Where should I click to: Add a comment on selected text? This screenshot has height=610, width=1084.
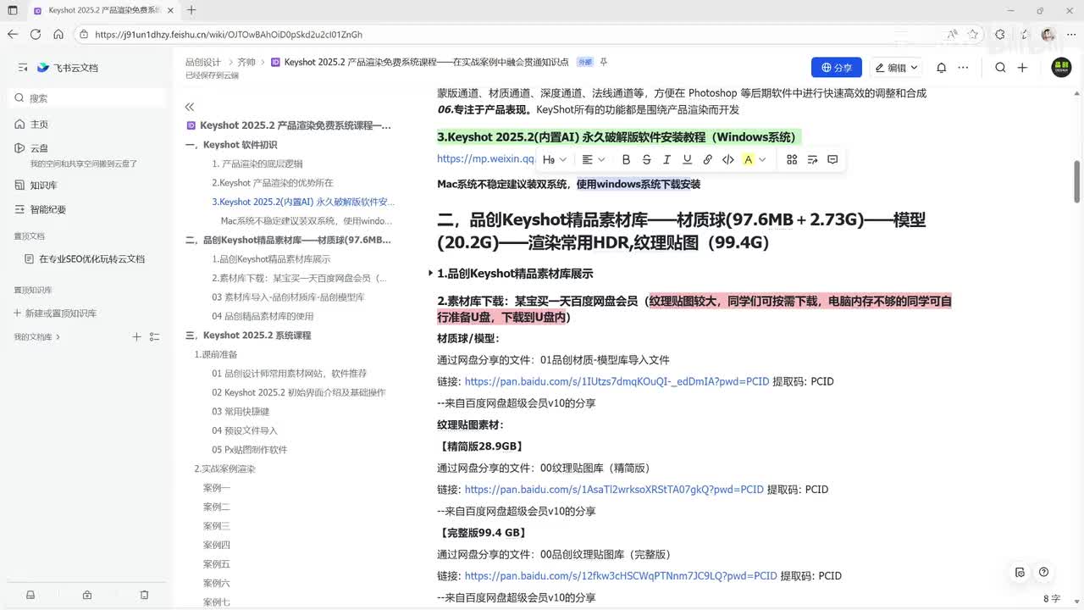click(832, 159)
